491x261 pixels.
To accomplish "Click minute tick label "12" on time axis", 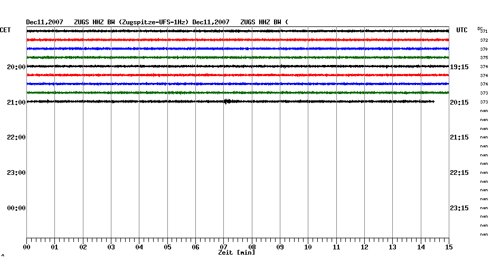I will (x=364, y=247).
